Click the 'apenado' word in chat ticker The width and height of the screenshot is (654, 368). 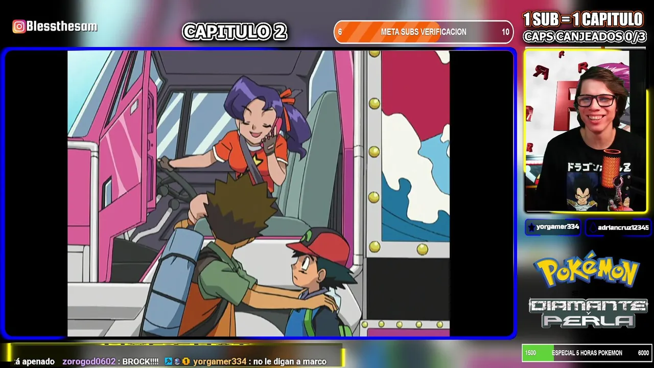(38, 361)
